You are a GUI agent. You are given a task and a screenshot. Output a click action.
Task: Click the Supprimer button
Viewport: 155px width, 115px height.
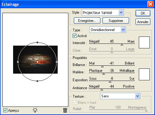click(x=116, y=21)
